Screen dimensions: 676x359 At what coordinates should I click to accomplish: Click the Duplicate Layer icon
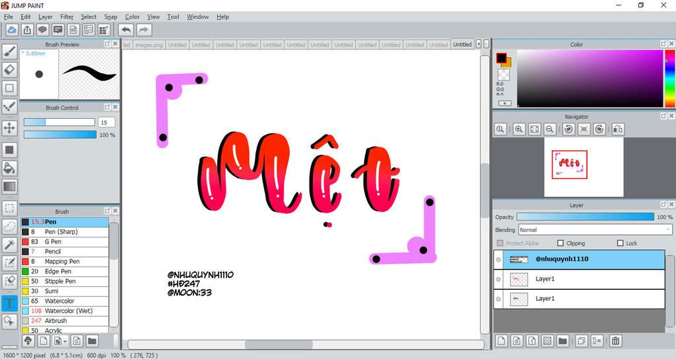[x=581, y=341]
